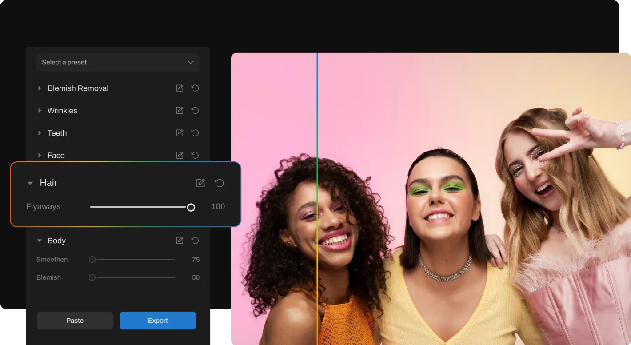Click the Export button
This screenshot has width=631, height=345.
tap(157, 321)
